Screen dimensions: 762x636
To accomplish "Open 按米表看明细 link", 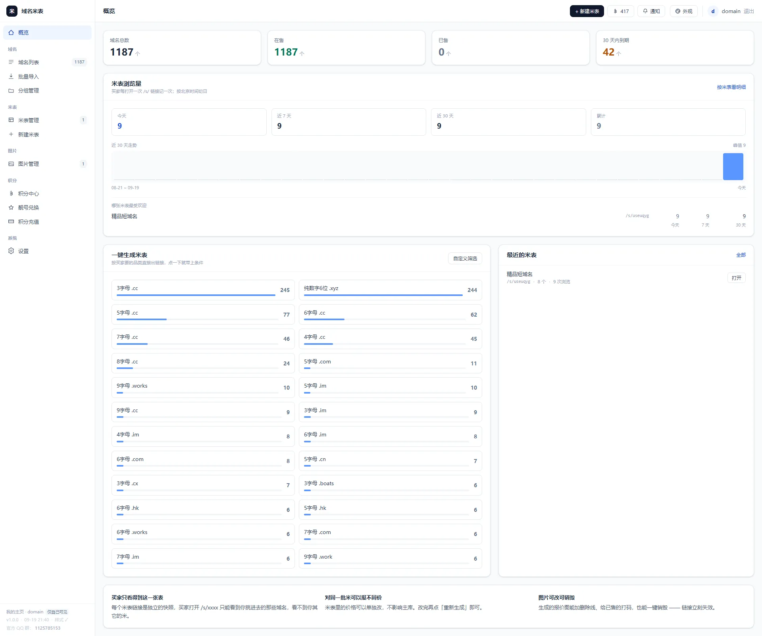I will point(731,87).
